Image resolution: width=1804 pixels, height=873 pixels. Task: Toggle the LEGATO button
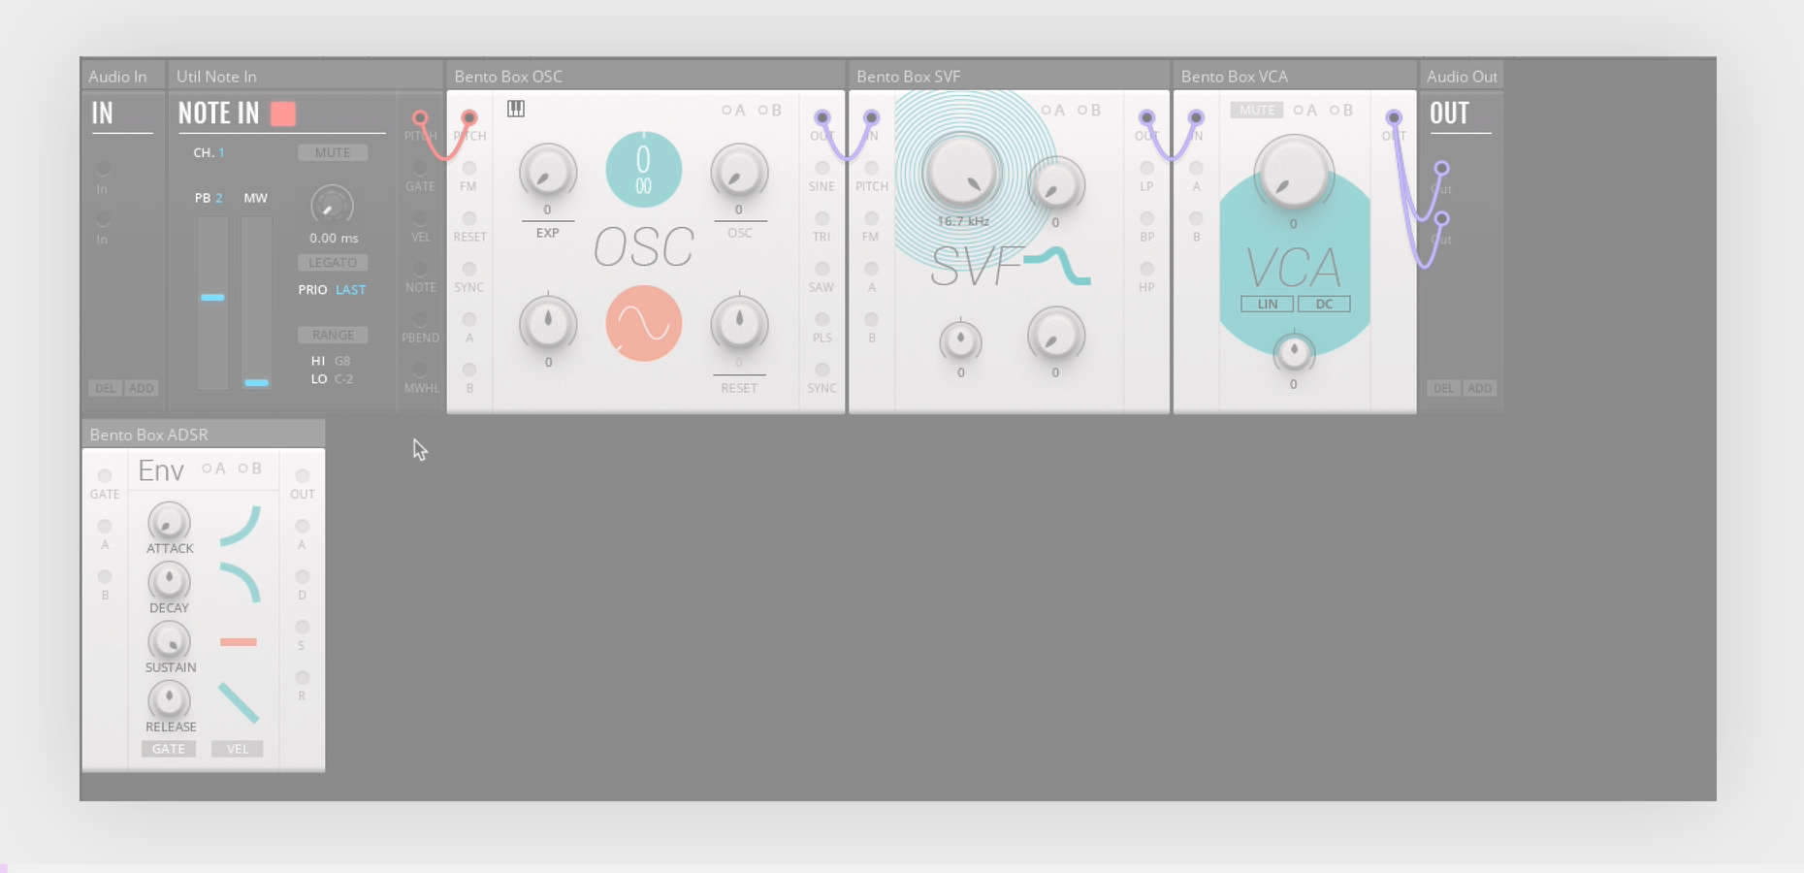333,263
